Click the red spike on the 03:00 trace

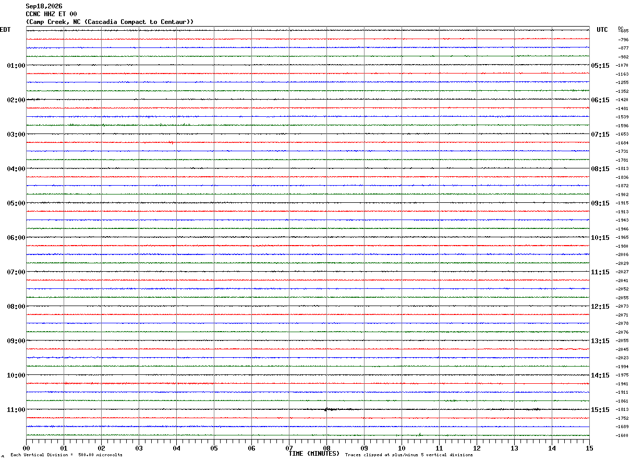(x=171, y=142)
